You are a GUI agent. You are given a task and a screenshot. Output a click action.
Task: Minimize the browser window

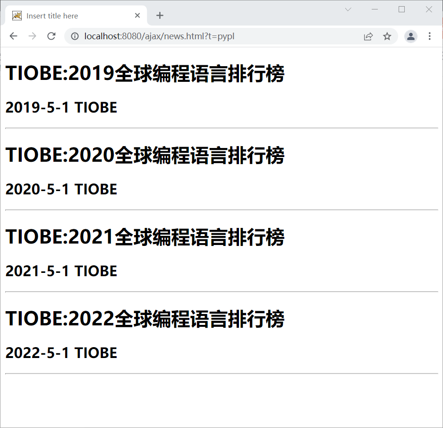(x=375, y=9)
